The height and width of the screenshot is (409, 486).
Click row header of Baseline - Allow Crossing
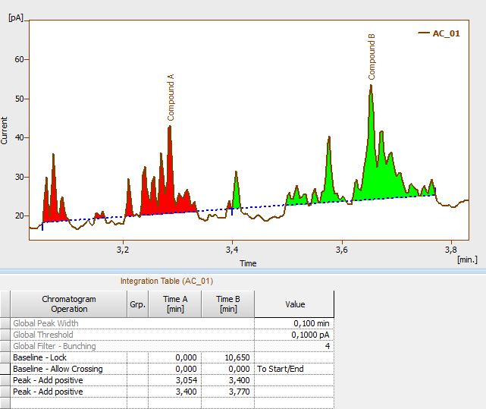5,369
